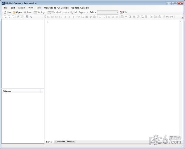Click the refresh icon in tree toolbar

click(31, 17)
